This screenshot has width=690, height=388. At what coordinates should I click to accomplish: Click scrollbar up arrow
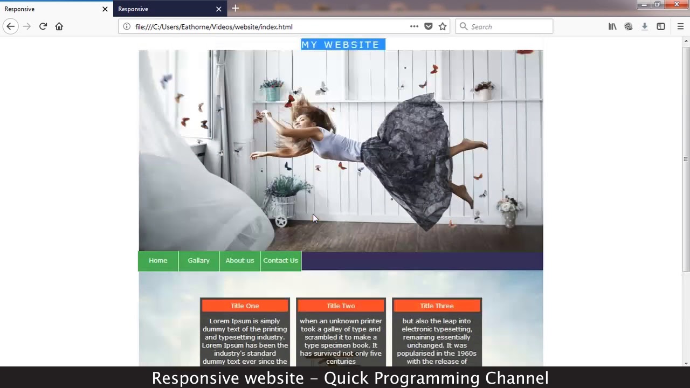click(x=686, y=41)
